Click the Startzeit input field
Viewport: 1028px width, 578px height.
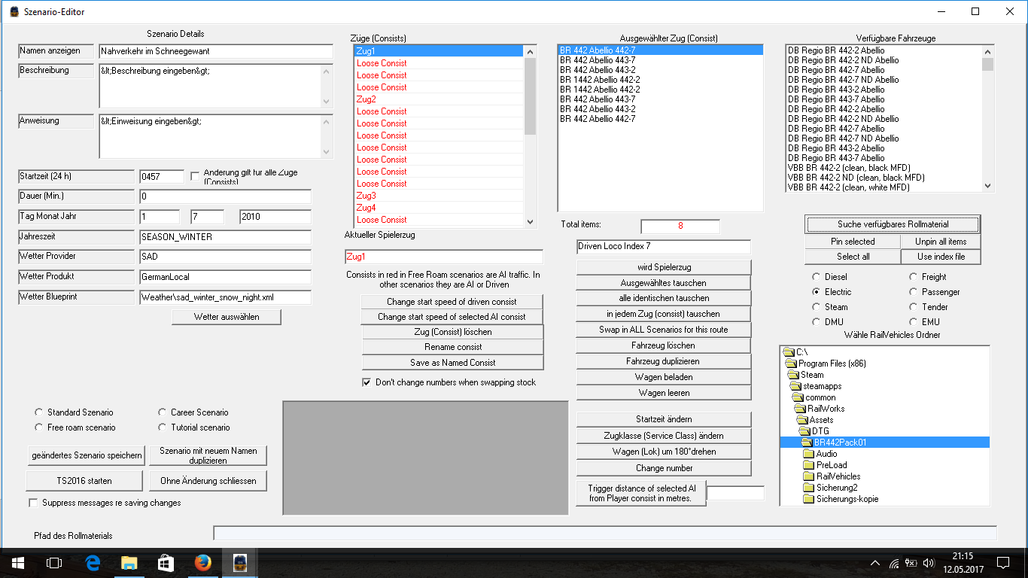[162, 176]
